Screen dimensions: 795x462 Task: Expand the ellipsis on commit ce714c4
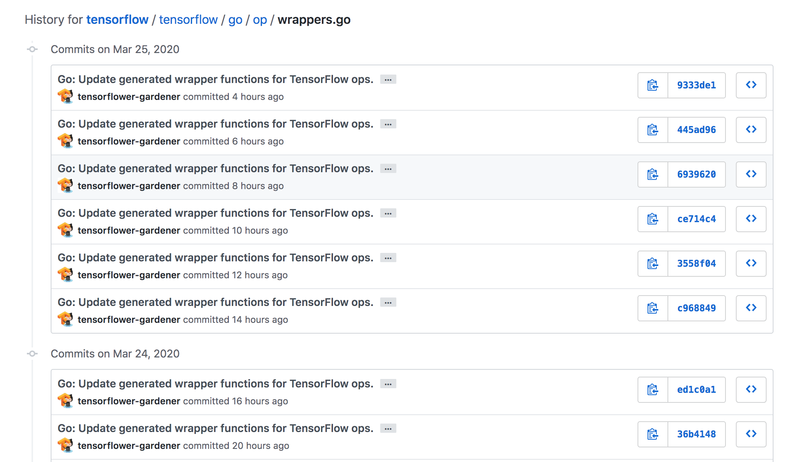pos(389,213)
